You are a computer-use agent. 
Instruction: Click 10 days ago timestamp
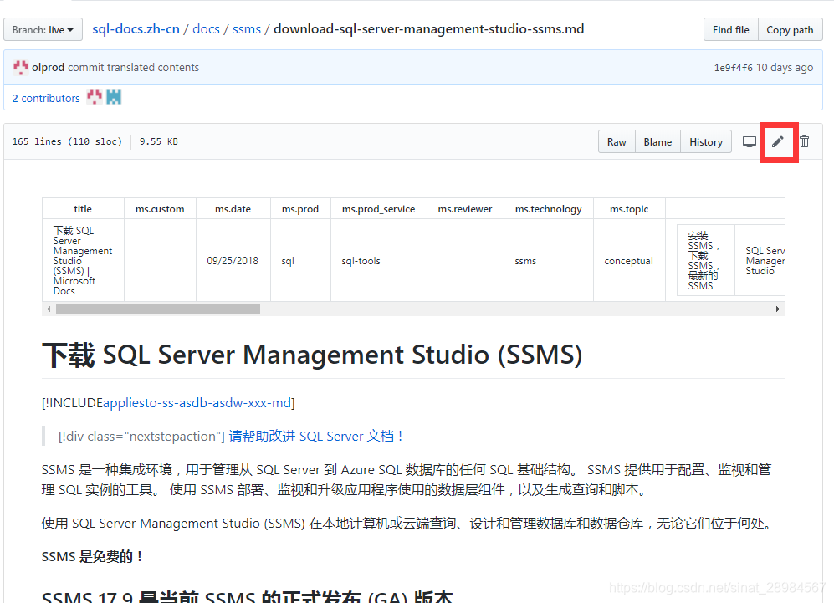pos(785,68)
